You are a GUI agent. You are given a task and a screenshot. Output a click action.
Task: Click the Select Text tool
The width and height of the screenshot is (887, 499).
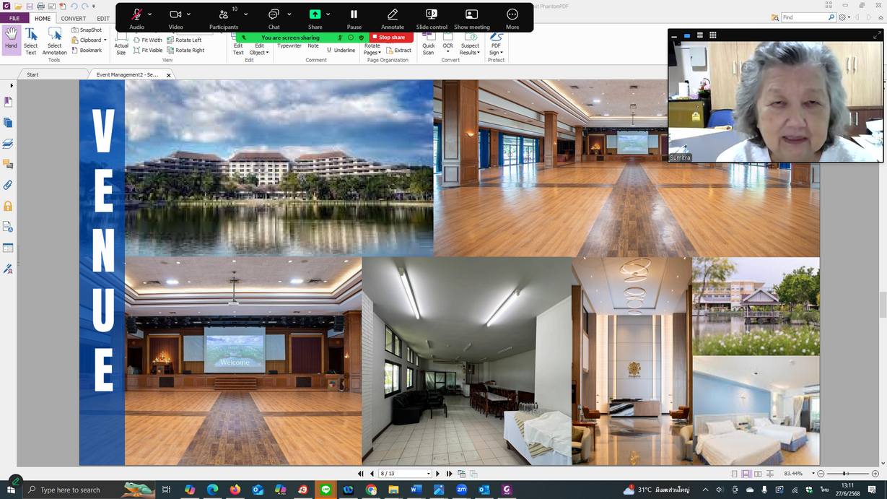[x=30, y=41]
